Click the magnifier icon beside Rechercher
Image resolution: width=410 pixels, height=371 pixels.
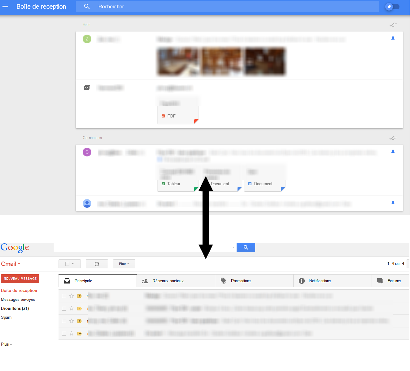coord(87,6)
